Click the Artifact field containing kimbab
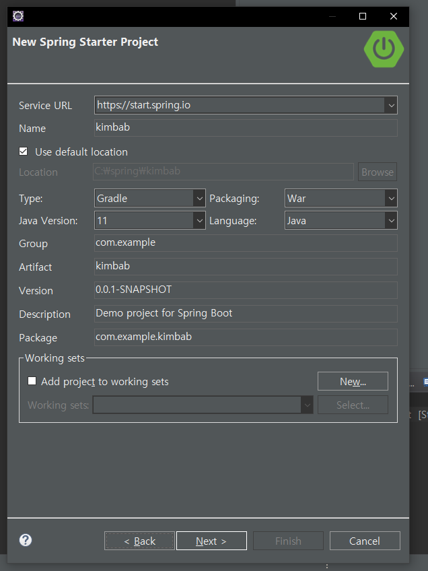The image size is (428, 571). (x=246, y=267)
